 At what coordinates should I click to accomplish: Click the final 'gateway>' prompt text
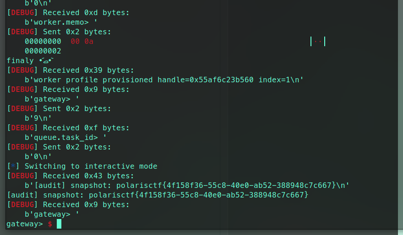[25, 224]
